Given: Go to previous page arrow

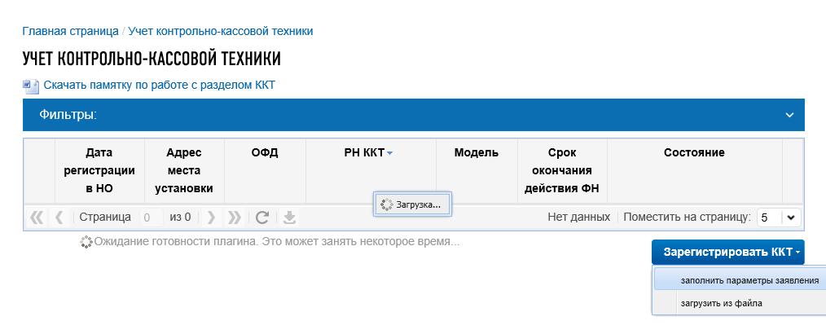Looking at the screenshot, I should [x=59, y=217].
